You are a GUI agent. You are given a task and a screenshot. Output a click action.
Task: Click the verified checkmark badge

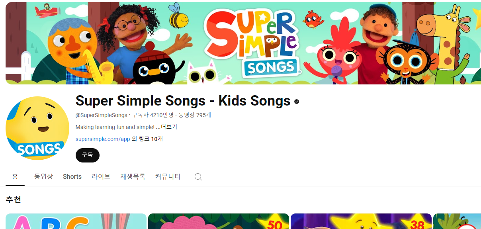click(297, 102)
